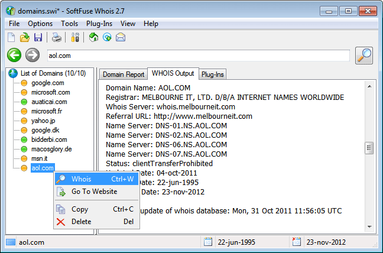Click the New document toolbar icon
The image size is (383, 253).
pos(11,38)
